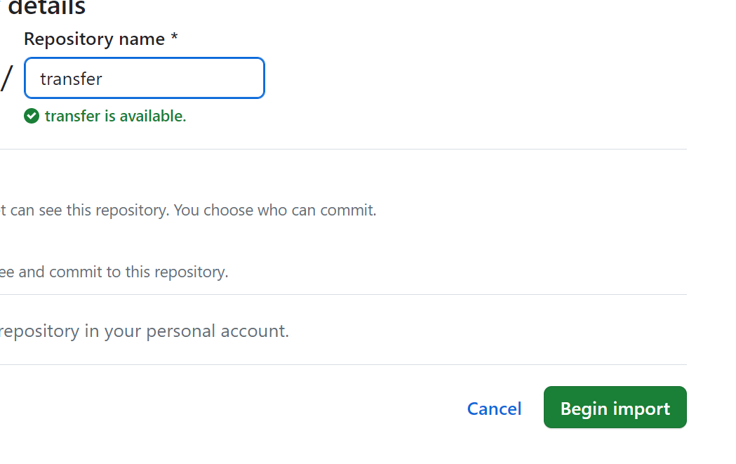Click the slash separator before repository name

7,79
